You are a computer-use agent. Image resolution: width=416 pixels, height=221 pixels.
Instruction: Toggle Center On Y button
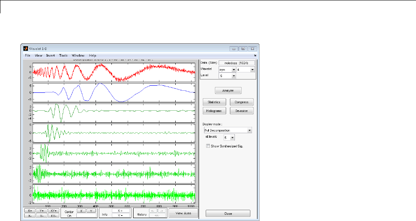tap(91, 211)
